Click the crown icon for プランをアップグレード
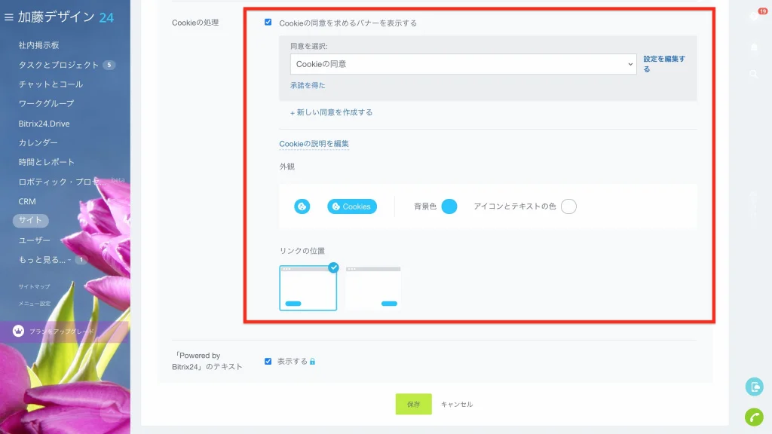The image size is (772, 434). [x=18, y=332]
